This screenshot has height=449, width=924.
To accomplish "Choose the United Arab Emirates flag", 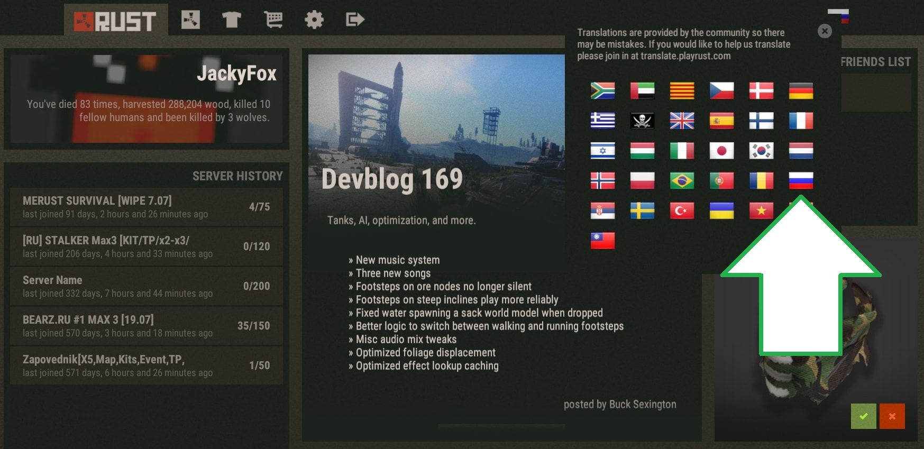I will (642, 90).
